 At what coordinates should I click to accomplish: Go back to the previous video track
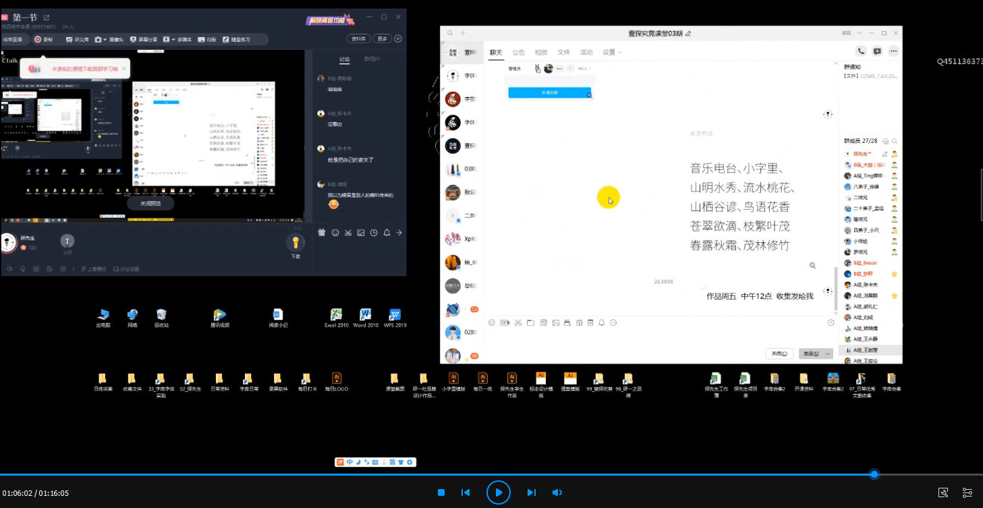tap(465, 492)
